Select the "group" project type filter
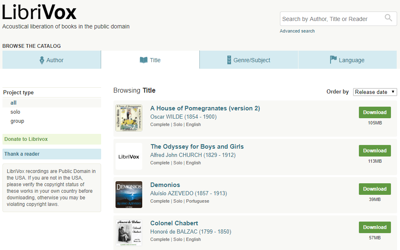Screen dimensions: 400x250 [x=17, y=121]
